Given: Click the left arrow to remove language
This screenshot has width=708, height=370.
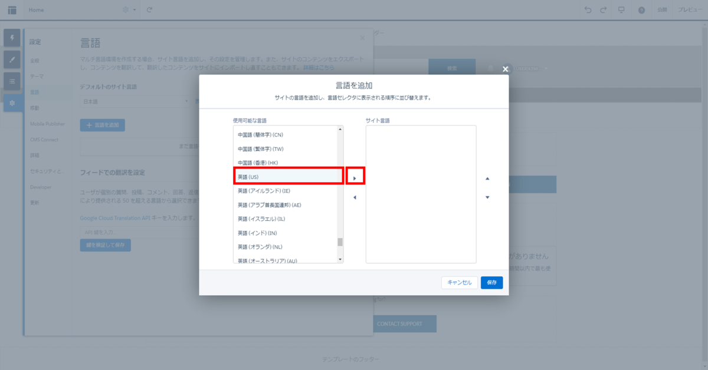Looking at the screenshot, I should (355, 197).
